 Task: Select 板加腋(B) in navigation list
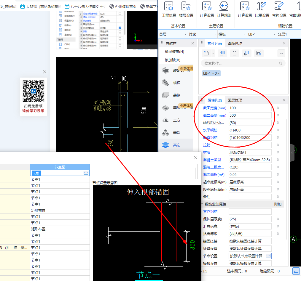(x=172, y=60)
